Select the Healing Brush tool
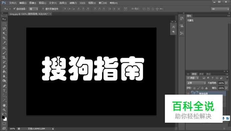231x131 pixels. click(4, 48)
